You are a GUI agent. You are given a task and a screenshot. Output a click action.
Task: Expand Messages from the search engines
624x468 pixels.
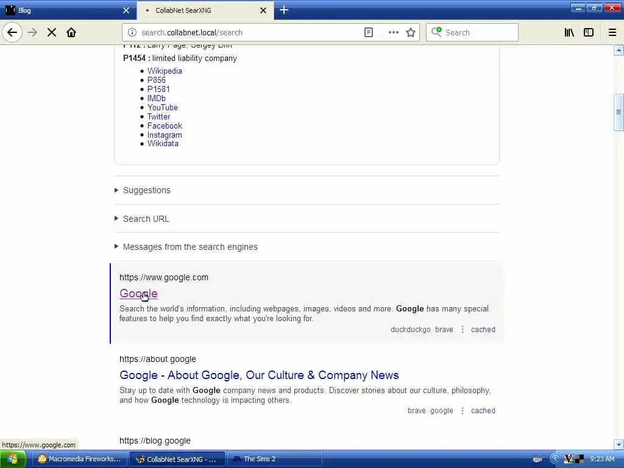pos(186,247)
